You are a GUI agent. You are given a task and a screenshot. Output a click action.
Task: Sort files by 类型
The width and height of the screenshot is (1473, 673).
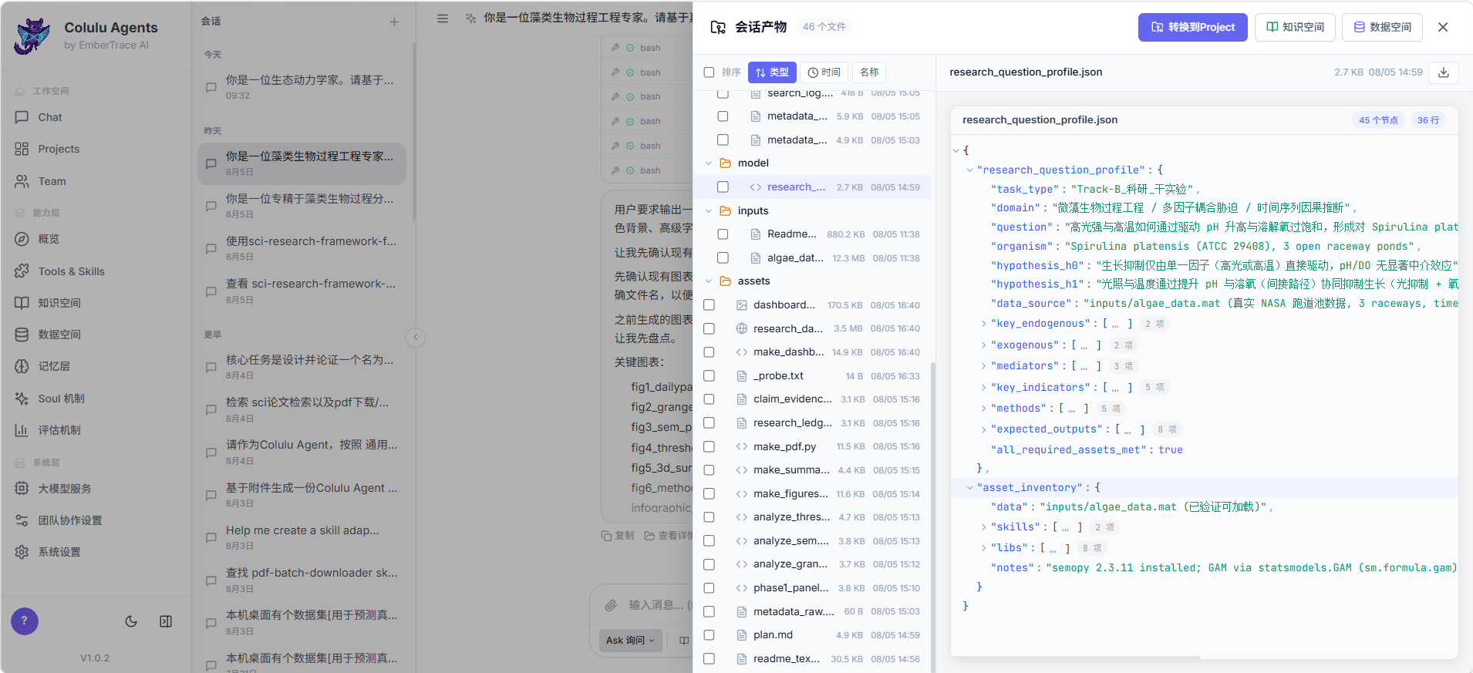pyautogui.click(x=772, y=72)
